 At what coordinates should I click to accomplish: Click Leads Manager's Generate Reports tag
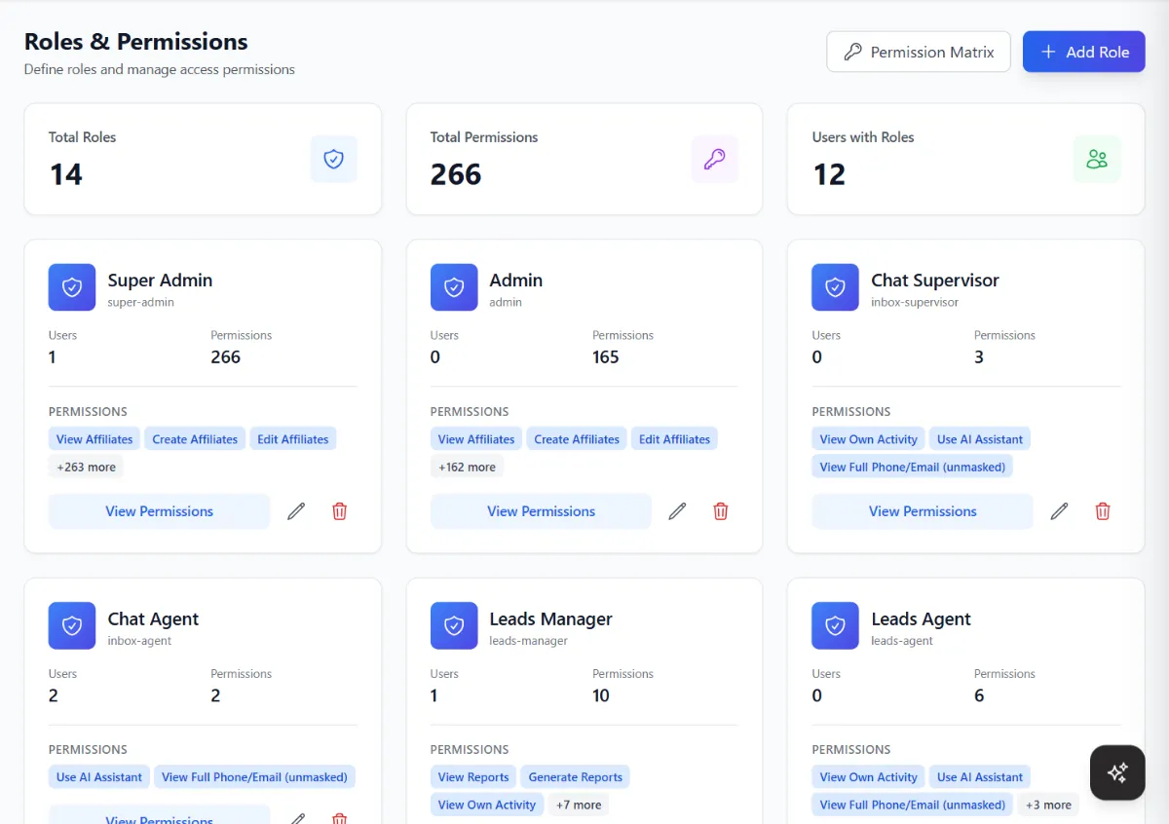576,777
